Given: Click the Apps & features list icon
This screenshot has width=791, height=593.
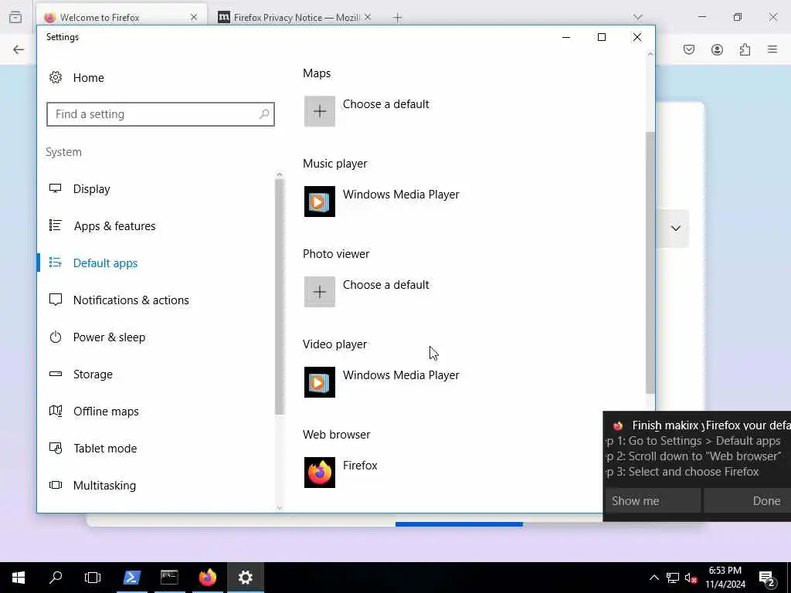Looking at the screenshot, I should coord(56,225).
